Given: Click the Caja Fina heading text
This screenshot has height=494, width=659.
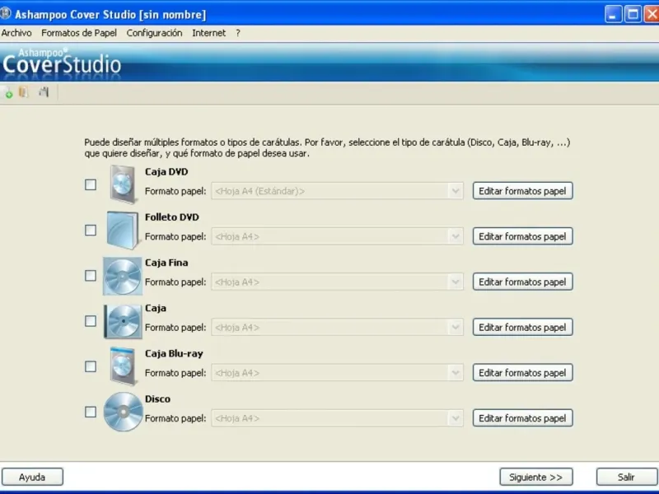Looking at the screenshot, I should pos(166,263).
